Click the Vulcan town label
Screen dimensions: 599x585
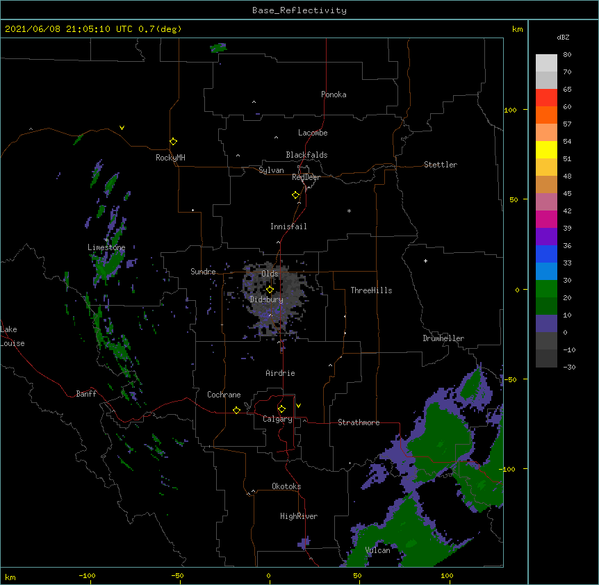point(377,550)
